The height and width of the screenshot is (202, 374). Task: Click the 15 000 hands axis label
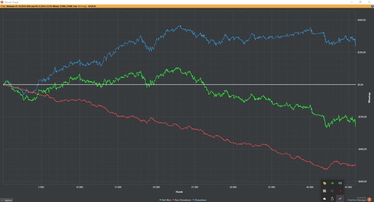pos(118,187)
